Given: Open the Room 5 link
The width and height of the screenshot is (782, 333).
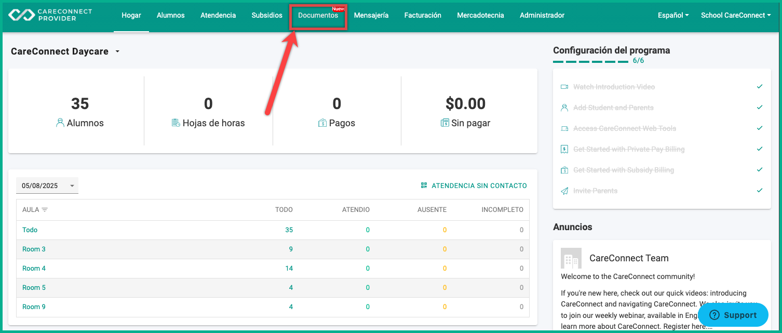Looking at the screenshot, I should click(x=34, y=287).
